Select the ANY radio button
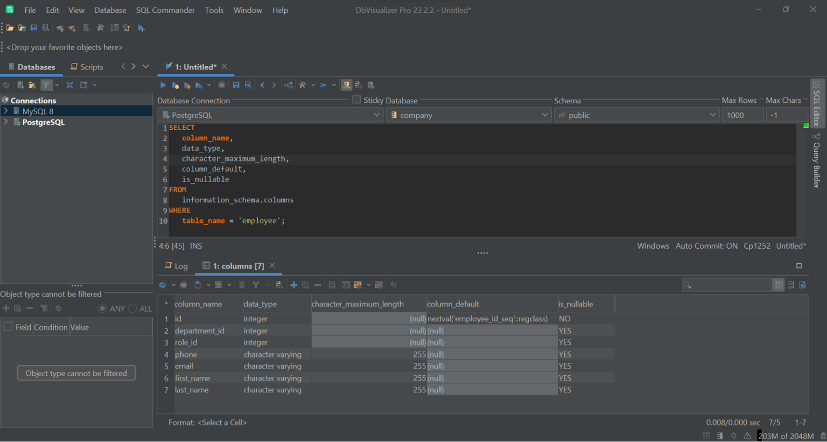Screen dimensions: 827x442 (x=102, y=308)
